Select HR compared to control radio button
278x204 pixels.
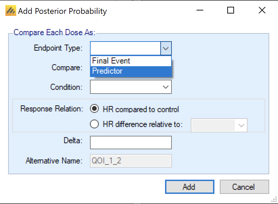[95, 109]
